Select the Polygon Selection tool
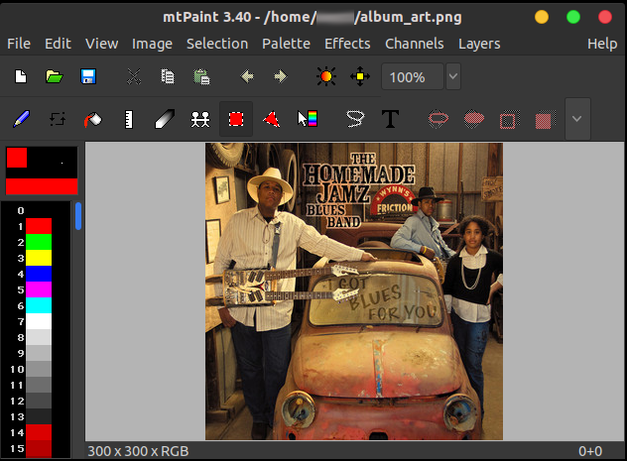The height and width of the screenshot is (461, 627). point(271,119)
